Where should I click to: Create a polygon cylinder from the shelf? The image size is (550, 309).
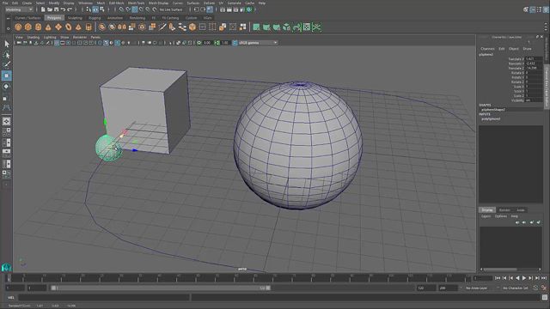pos(38,27)
